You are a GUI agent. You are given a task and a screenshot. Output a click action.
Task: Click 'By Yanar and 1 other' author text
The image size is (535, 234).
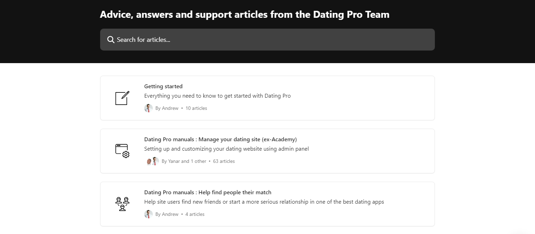[184, 161]
